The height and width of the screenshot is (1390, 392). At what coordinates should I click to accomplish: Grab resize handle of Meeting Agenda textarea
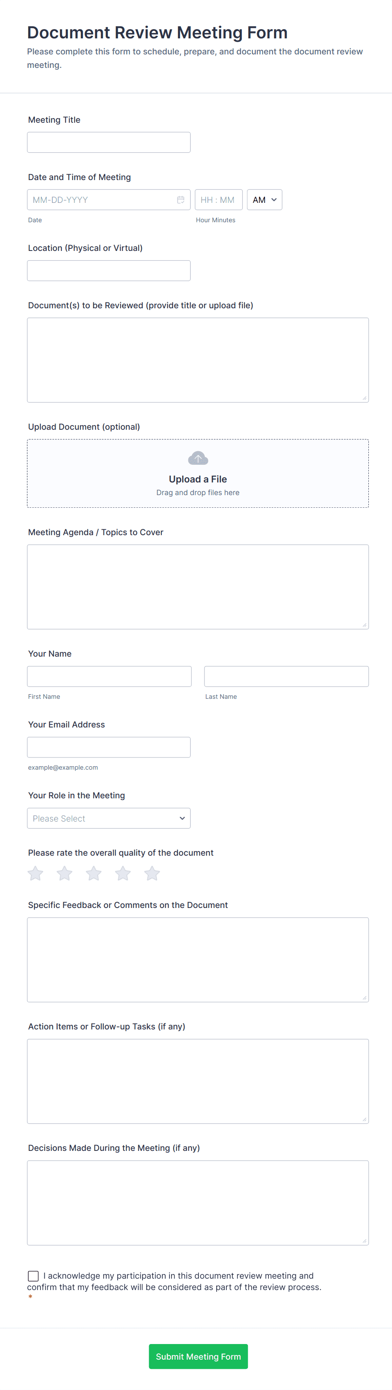[x=365, y=625]
